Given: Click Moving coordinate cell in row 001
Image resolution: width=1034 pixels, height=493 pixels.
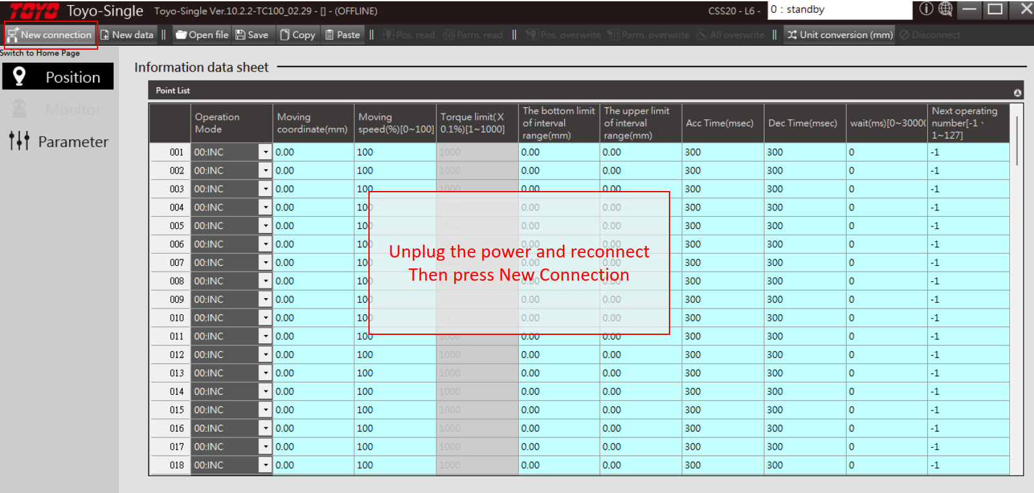Looking at the screenshot, I should coord(313,152).
